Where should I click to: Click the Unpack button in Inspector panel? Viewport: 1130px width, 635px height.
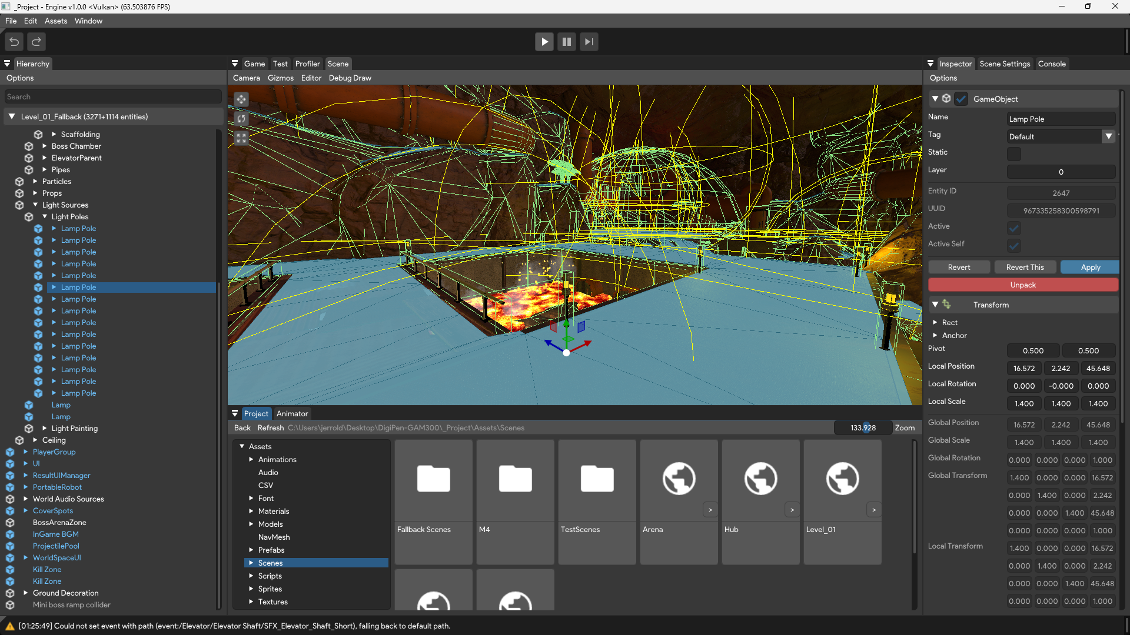tap(1022, 285)
